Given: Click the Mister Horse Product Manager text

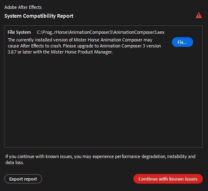Looking at the screenshot, I should coord(82,52).
